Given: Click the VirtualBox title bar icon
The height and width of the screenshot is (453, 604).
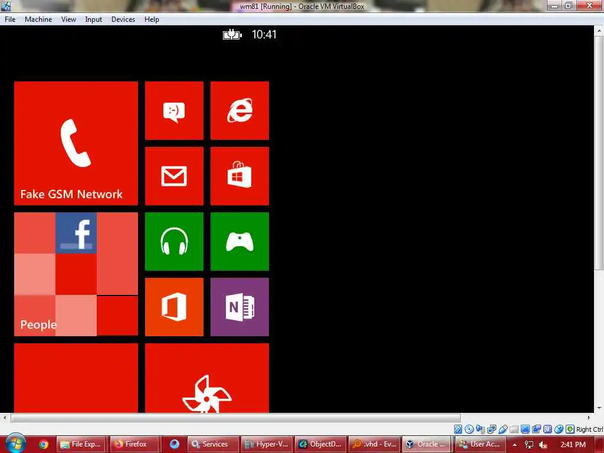Looking at the screenshot, I should click(6, 6).
